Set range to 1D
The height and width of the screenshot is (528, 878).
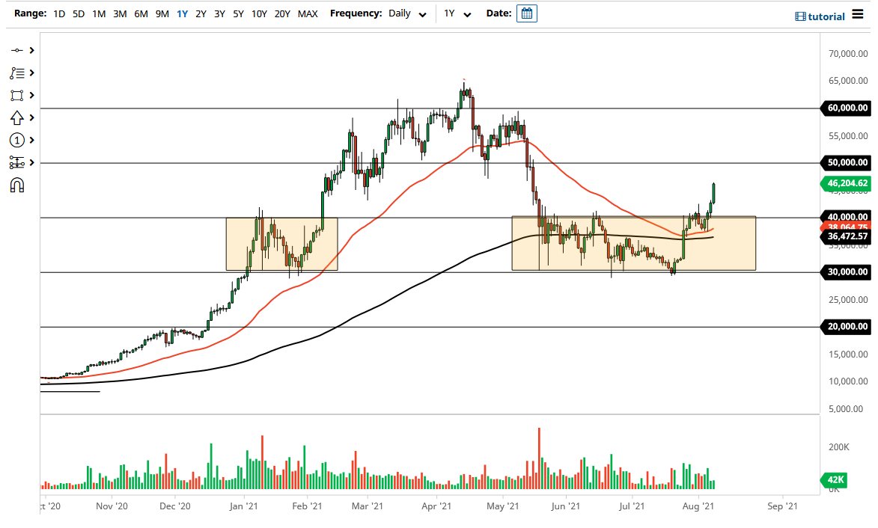pyautogui.click(x=59, y=14)
